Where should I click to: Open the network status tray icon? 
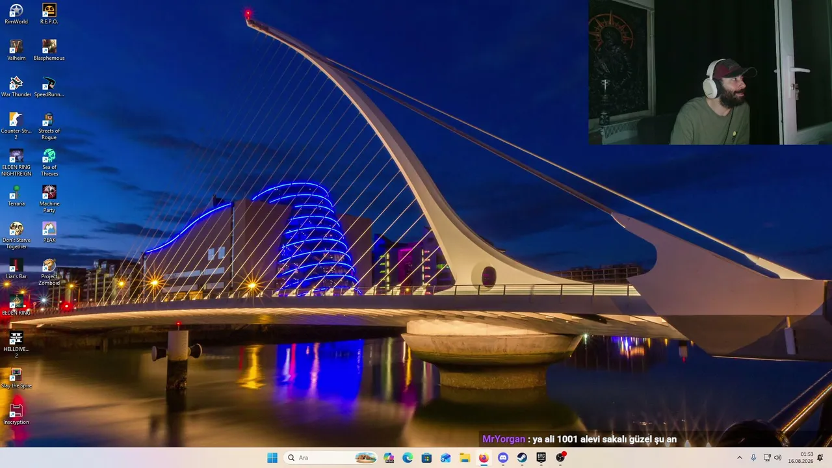coord(767,458)
